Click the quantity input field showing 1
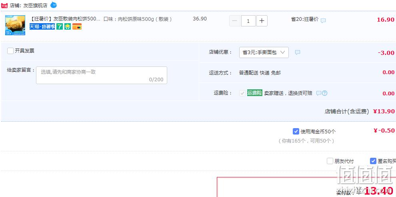The height and width of the screenshot is (197, 396). 248,21
